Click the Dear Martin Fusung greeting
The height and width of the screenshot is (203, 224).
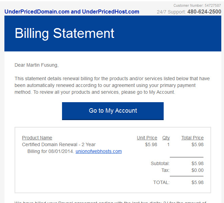pyautogui.click(x=37, y=65)
